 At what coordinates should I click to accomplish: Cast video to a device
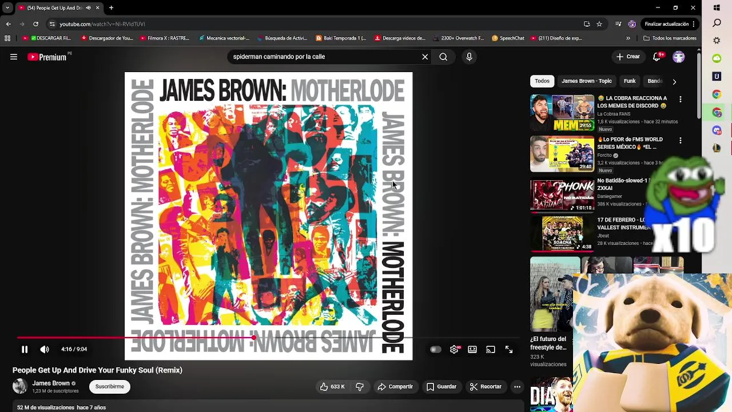(x=491, y=349)
